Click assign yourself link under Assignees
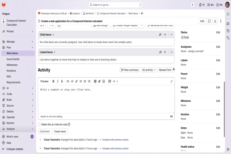This screenshot has height=154, width=231. 196,51
